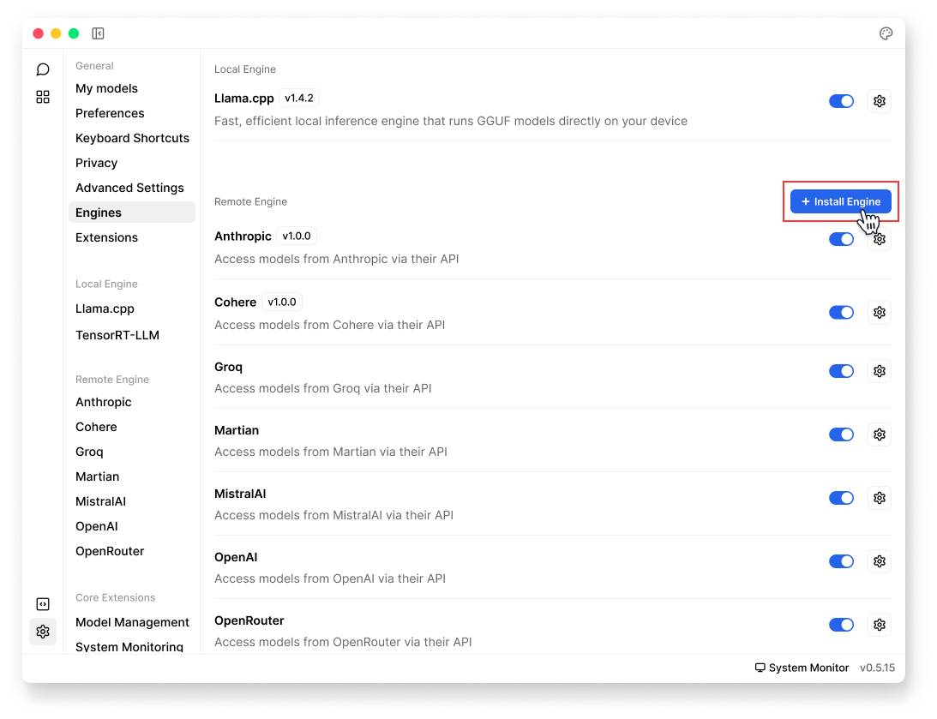Switch off the OpenRouter engine
This screenshot has height=719, width=937.
tap(841, 625)
